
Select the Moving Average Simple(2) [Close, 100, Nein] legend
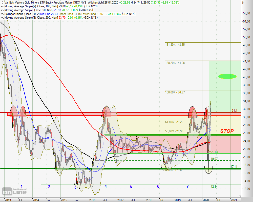(31, 6)
